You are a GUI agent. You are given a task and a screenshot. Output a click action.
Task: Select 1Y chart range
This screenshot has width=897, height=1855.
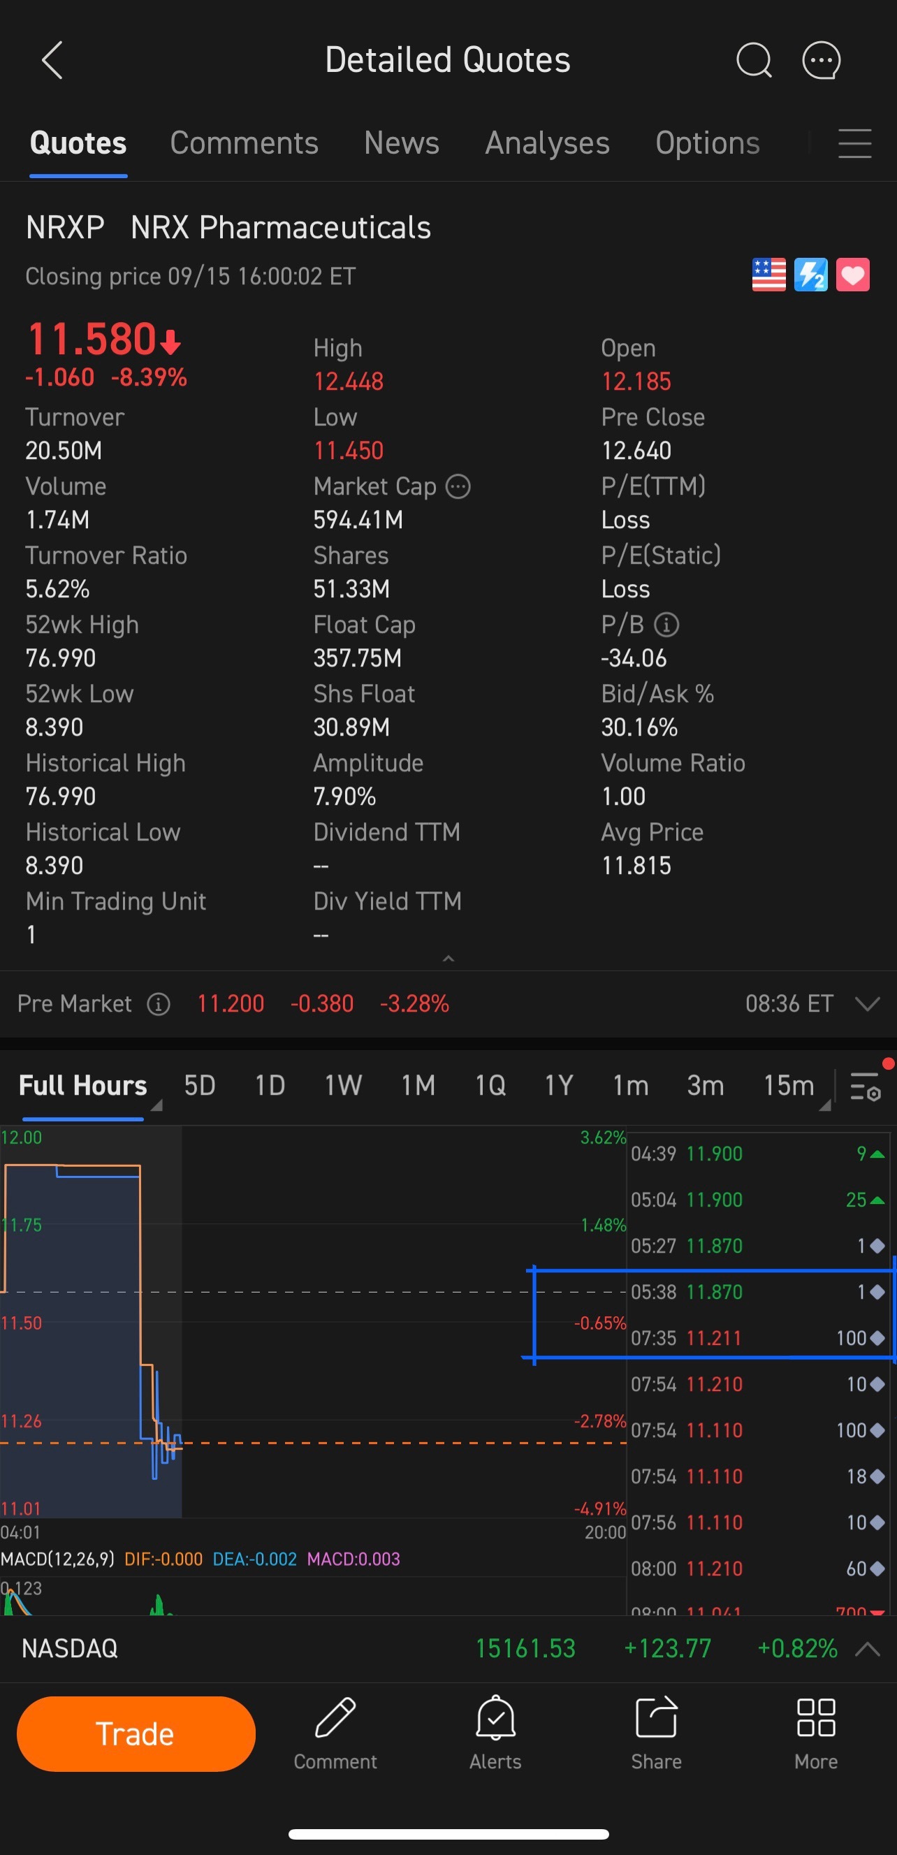(x=559, y=1086)
